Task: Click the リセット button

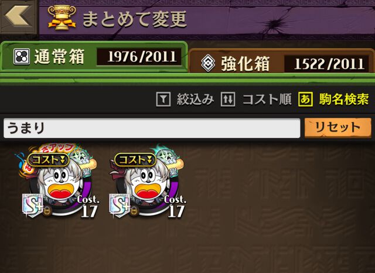Action: [337, 128]
